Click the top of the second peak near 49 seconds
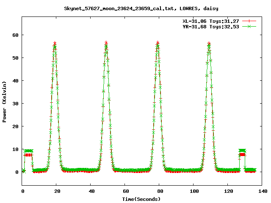This screenshot has height=203, width=271. [106, 43]
